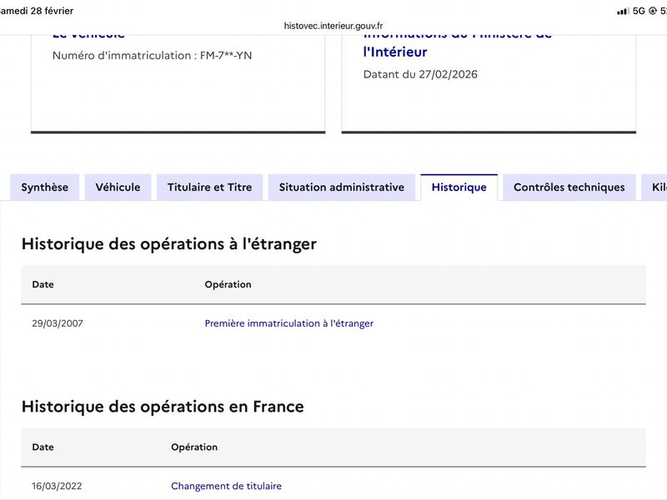
Task: Click the l'Intérieur card heading
Action: tap(395, 52)
